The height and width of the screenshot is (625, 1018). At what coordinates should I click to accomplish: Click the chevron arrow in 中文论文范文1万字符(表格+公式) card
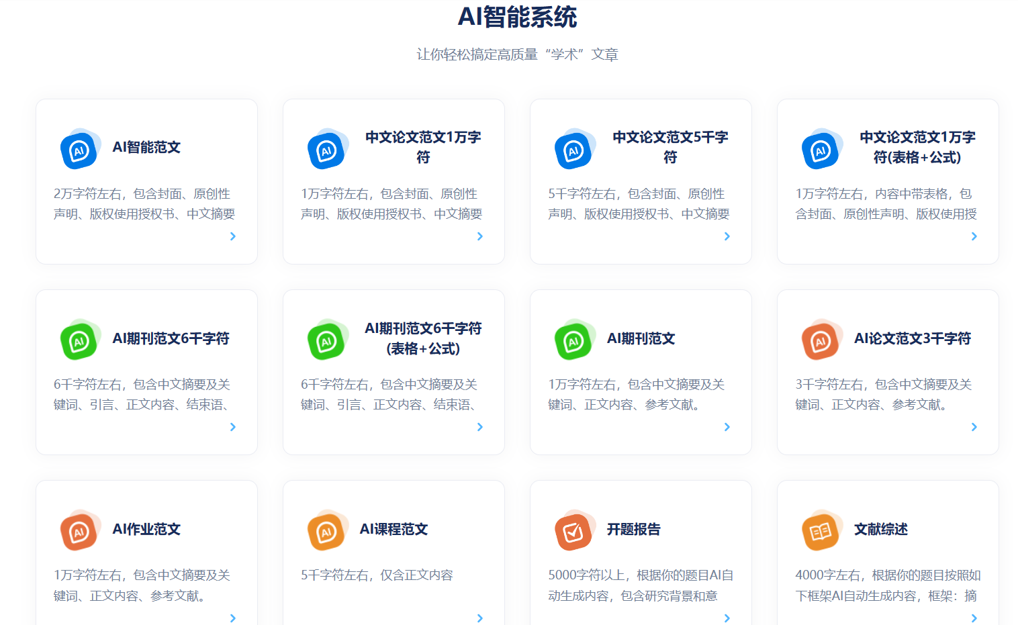click(974, 236)
